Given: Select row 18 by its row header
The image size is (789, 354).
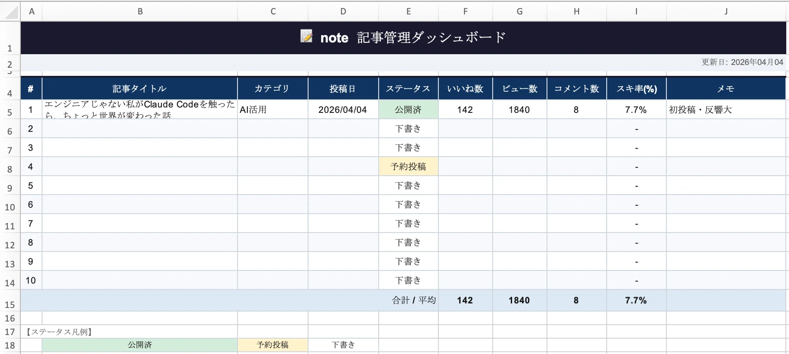Looking at the screenshot, I should pyautogui.click(x=10, y=345).
